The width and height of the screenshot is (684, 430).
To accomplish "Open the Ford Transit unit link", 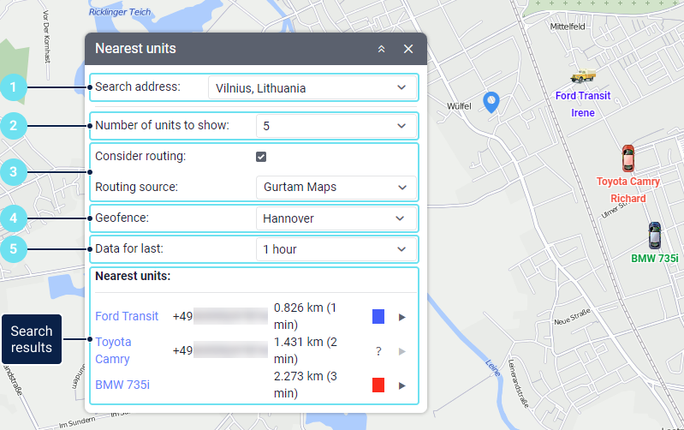I will coord(127,316).
